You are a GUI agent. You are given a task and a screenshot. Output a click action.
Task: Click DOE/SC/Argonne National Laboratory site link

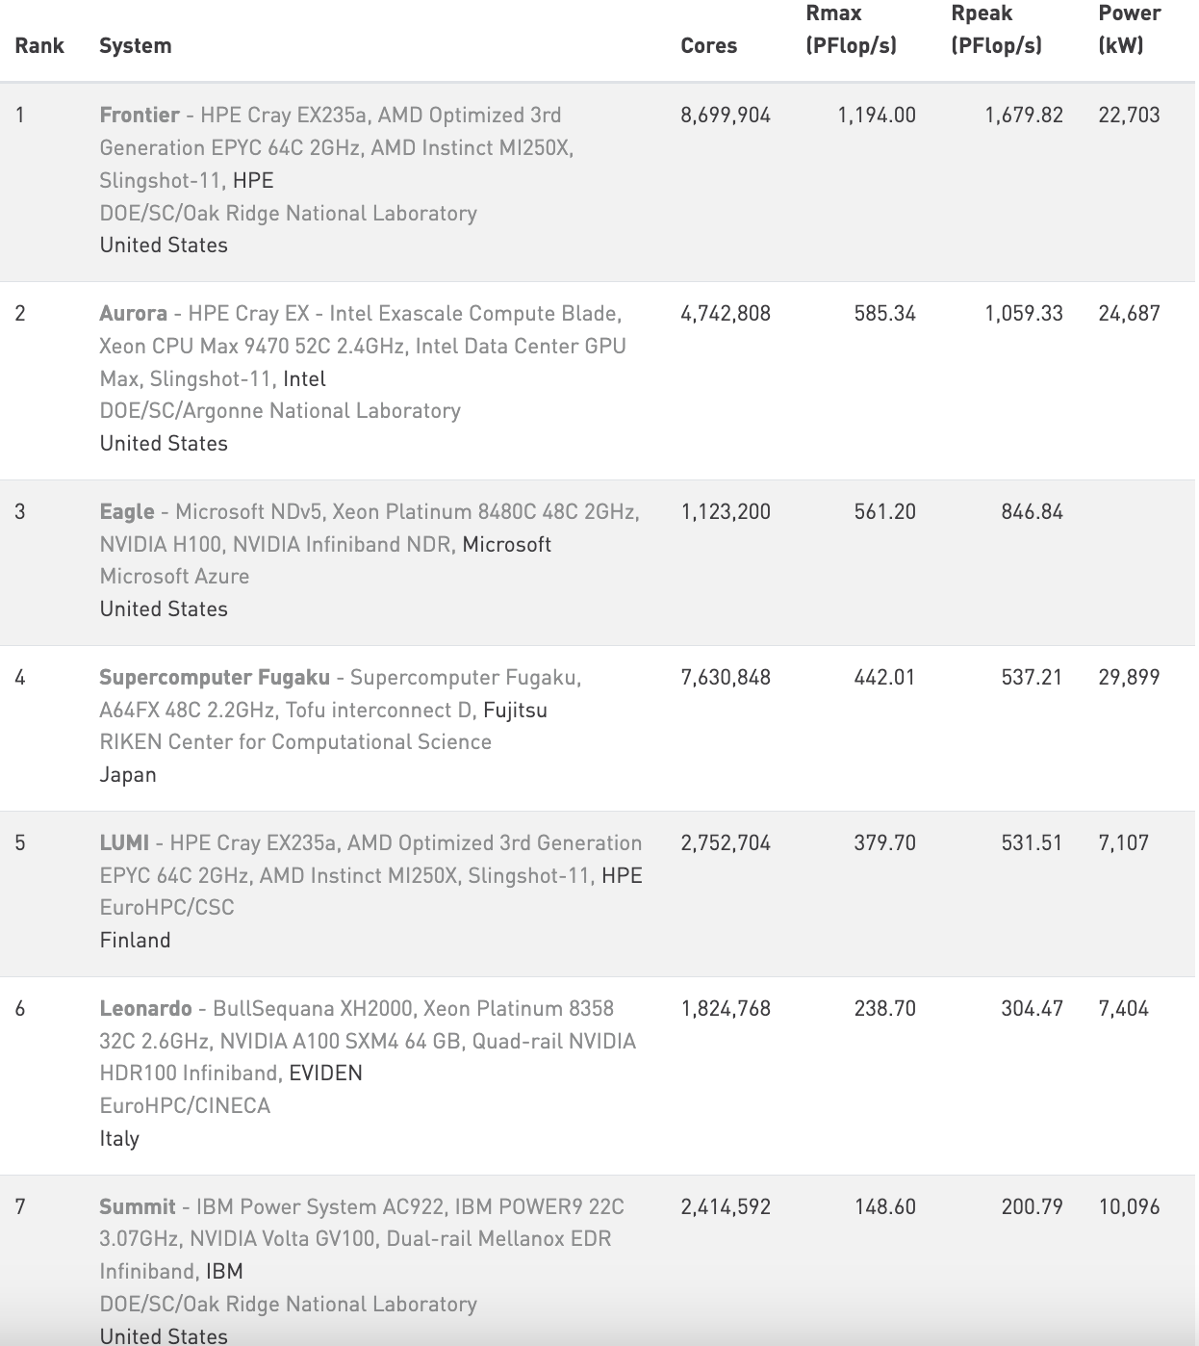[x=280, y=410]
